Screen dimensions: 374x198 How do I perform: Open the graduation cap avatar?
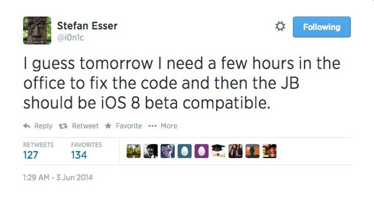218,151
